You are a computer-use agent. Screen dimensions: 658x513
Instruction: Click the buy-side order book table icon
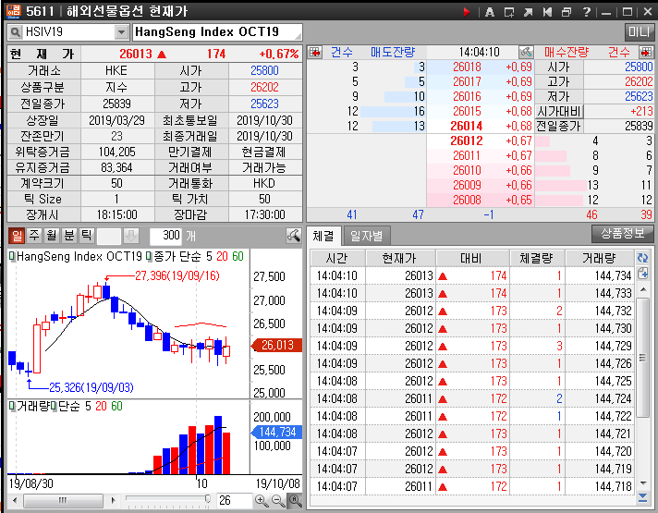(646, 52)
